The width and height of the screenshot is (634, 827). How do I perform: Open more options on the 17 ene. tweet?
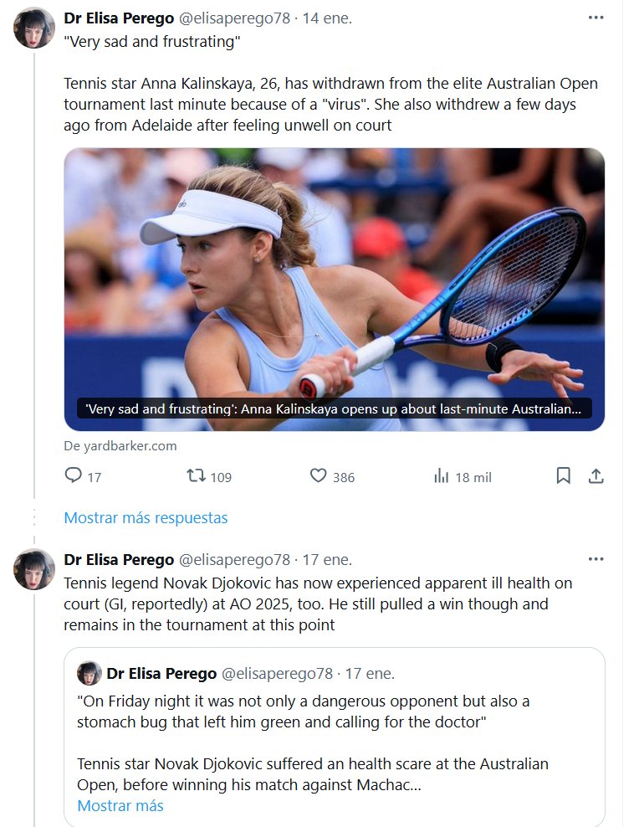[x=596, y=559]
